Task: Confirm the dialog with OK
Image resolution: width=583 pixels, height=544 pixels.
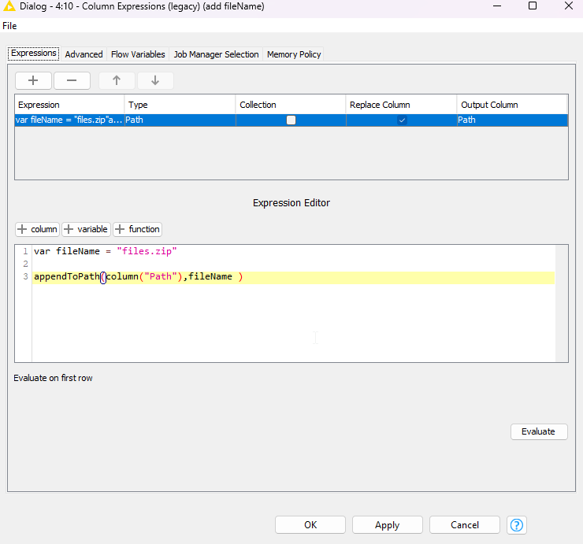Action: click(310, 525)
